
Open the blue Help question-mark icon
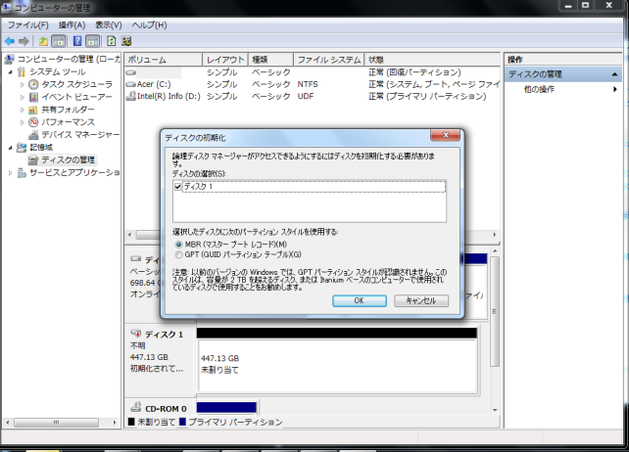tap(77, 41)
